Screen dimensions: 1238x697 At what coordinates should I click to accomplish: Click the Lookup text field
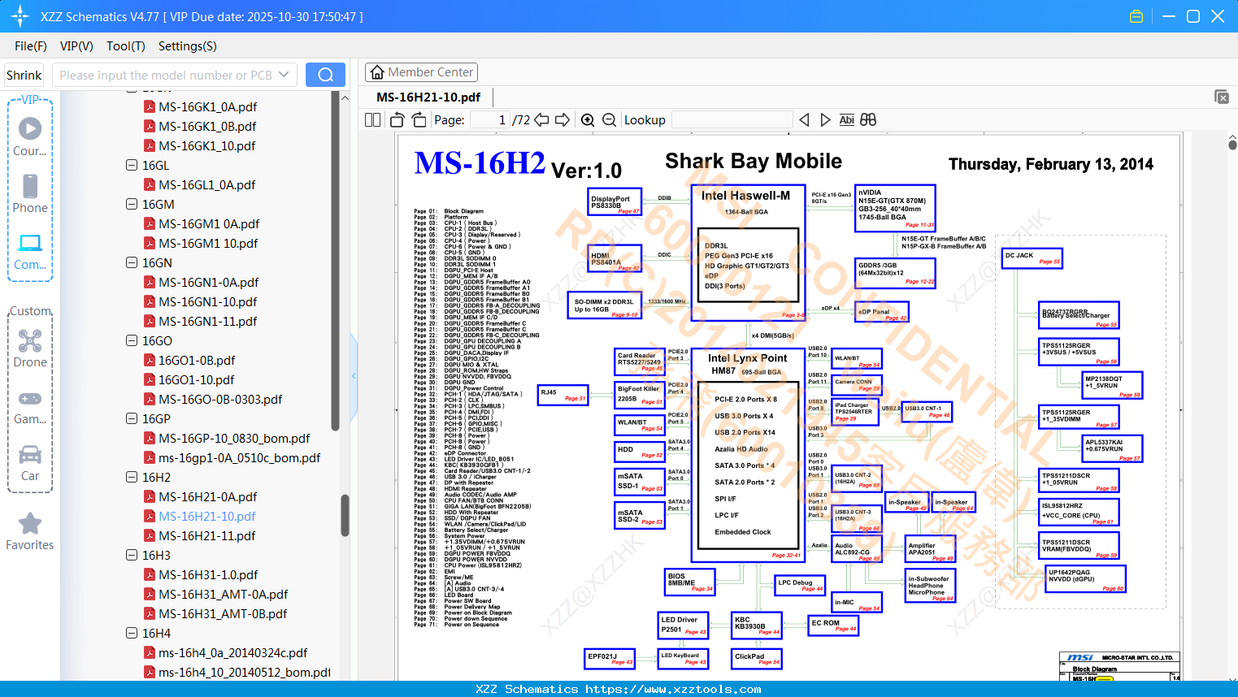click(x=732, y=120)
